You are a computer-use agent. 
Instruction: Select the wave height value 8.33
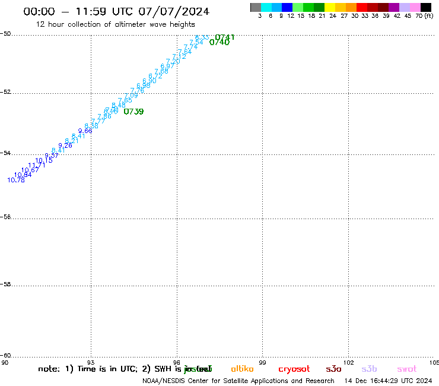point(202,37)
